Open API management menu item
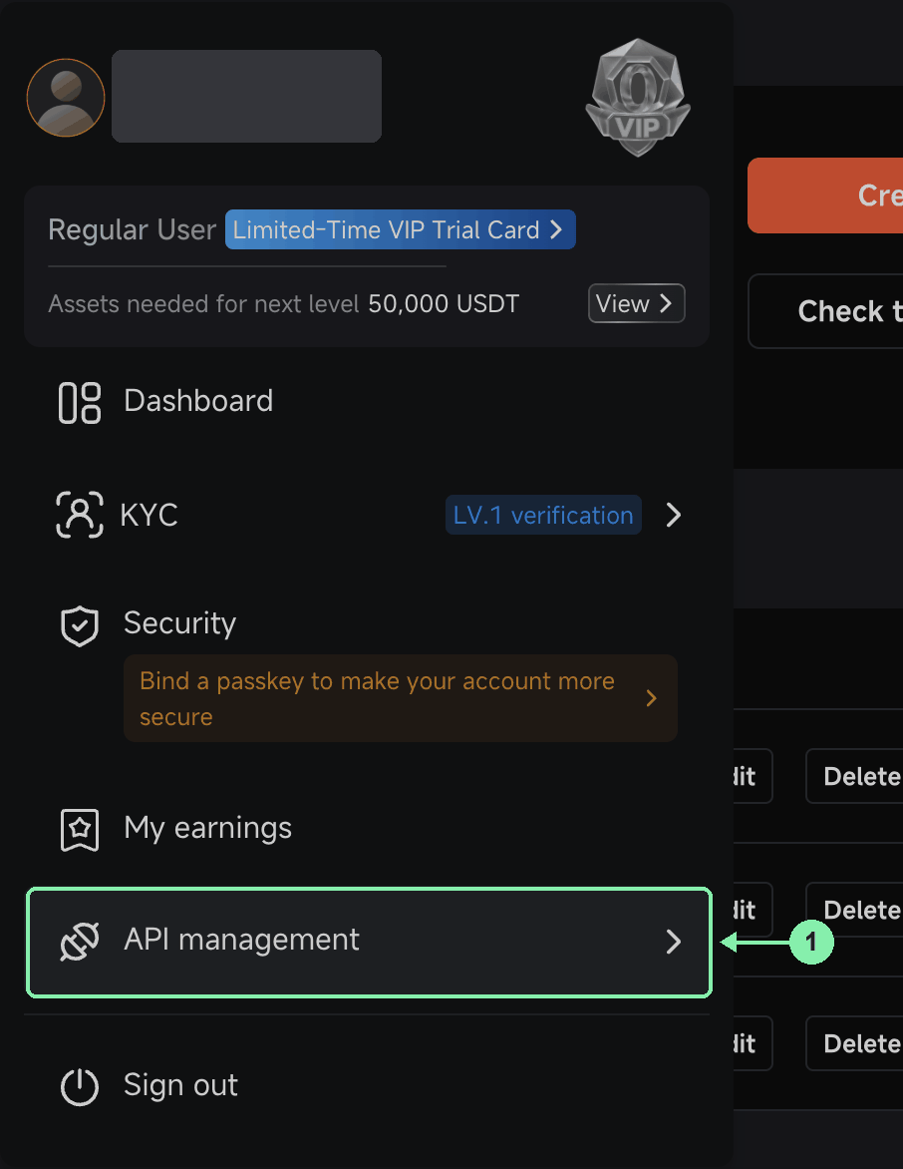903x1169 pixels. click(x=369, y=943)
